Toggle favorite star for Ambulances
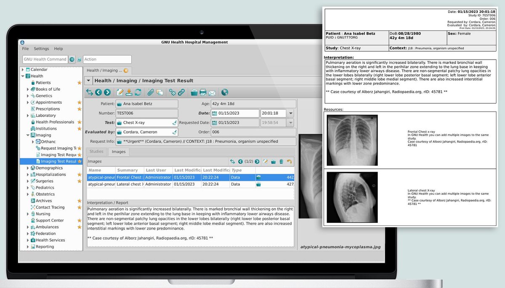Screen dimensions: 505x288 point(80,227)
